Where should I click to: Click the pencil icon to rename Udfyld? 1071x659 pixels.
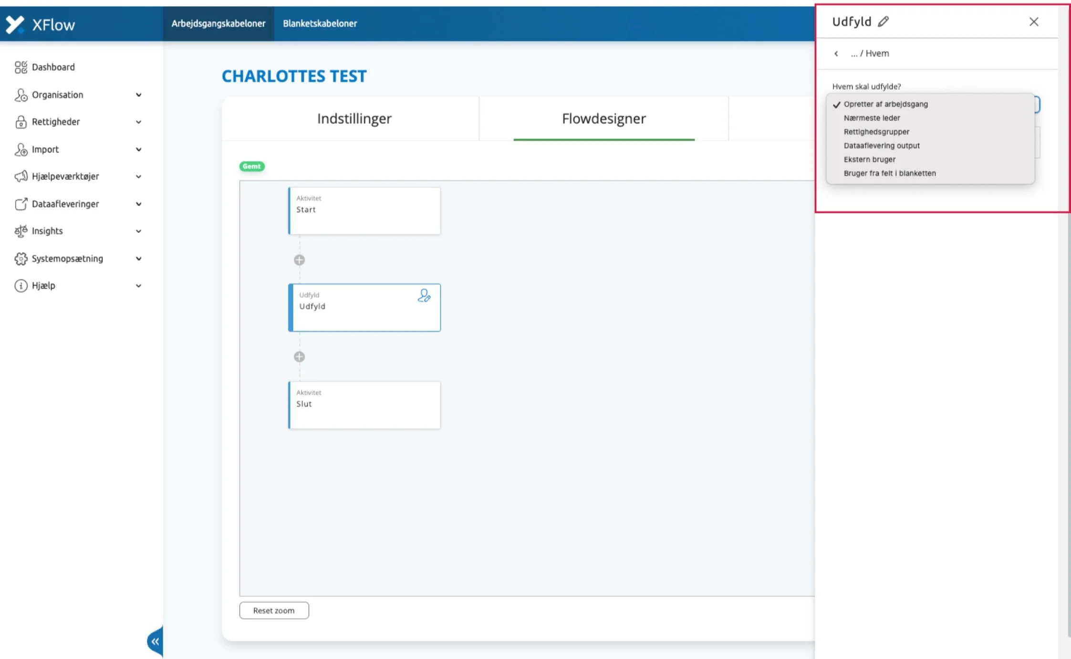pyautogui.click(x=883, y=21)
